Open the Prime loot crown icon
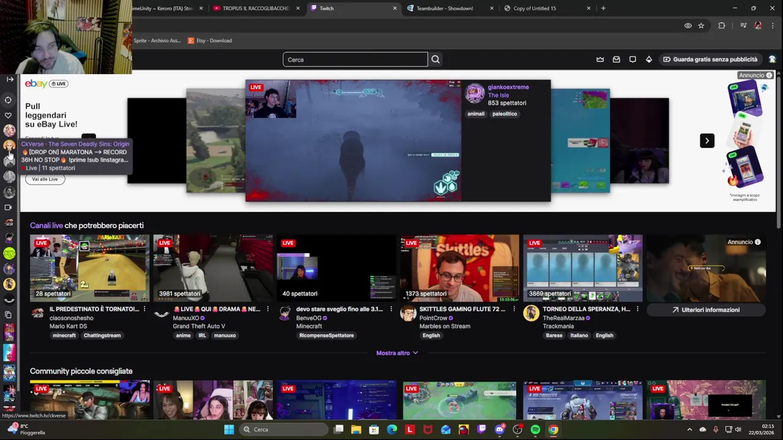The width and height of the screenshot is (783, 440). coord(600,59)
